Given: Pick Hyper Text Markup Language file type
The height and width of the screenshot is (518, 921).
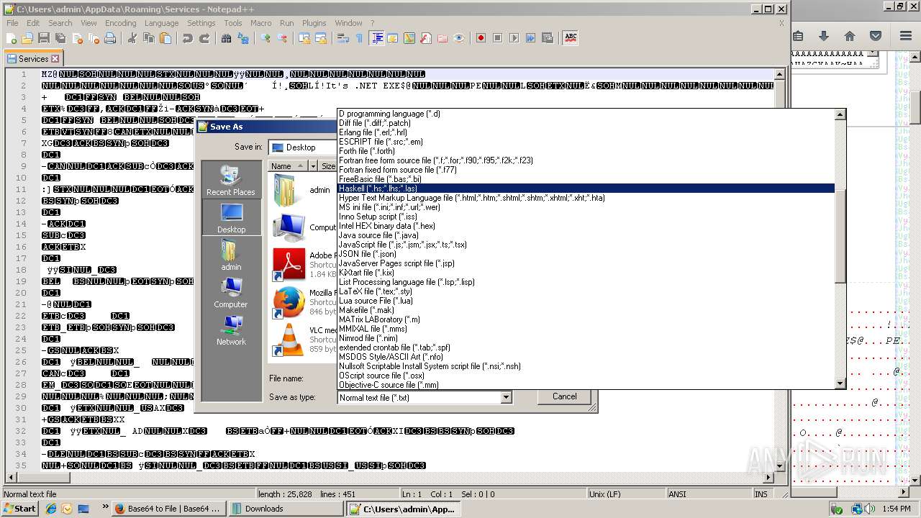Looking at the screenshot, I should tap(586, 198).
